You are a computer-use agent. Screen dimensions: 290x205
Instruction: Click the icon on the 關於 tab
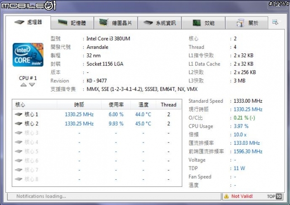[x=241, y=23]
